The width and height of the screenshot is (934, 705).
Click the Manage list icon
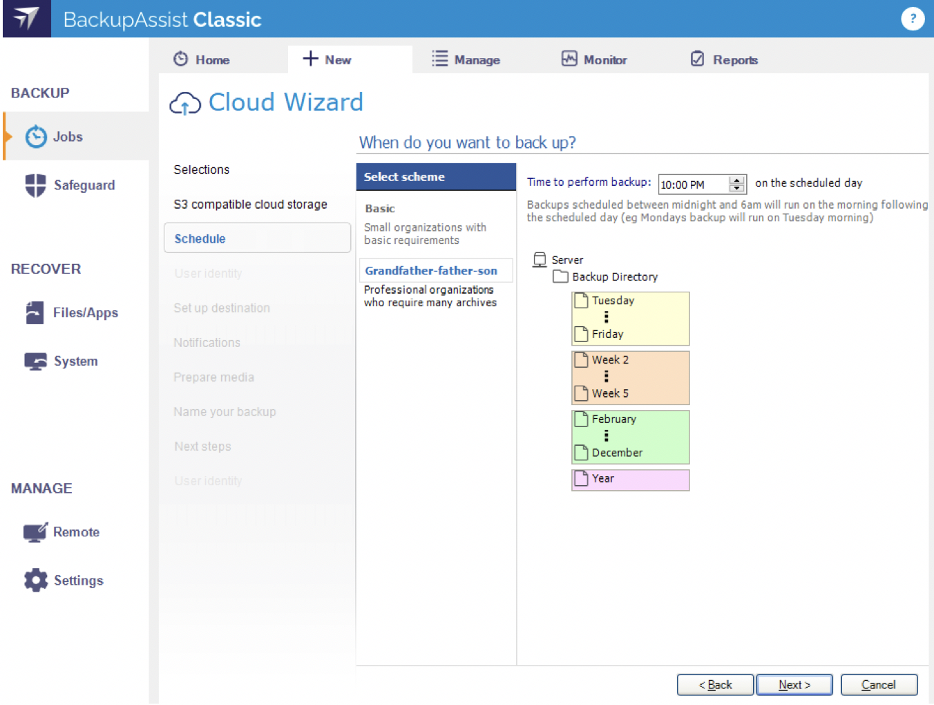click(440, 59)
